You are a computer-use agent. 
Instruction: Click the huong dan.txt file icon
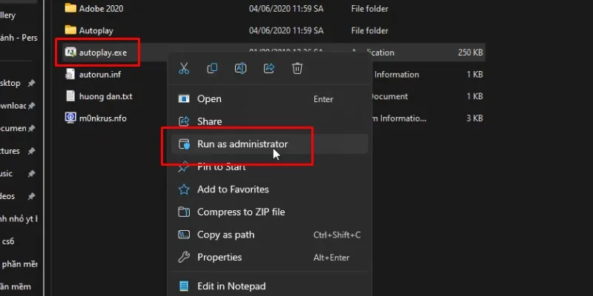click(x=70, y=96)
